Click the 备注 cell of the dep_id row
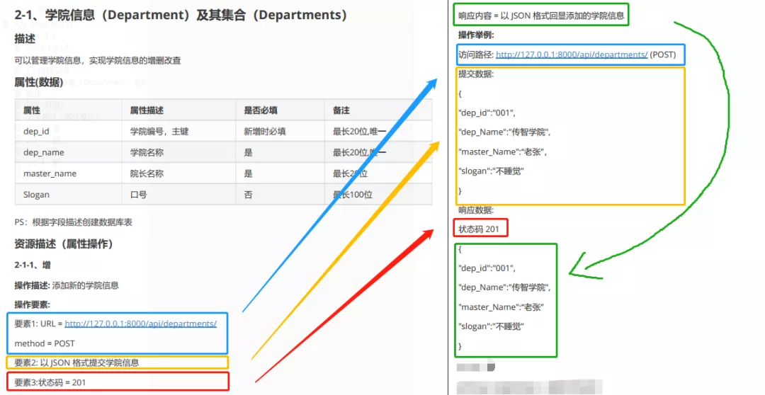The width and height of the screenshot is (765, 395). [x=378, y=131]
